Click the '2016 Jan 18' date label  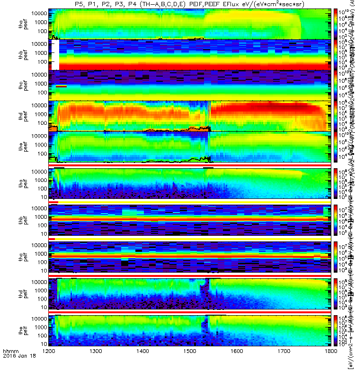pyautogui.click(x=19, y=356)
